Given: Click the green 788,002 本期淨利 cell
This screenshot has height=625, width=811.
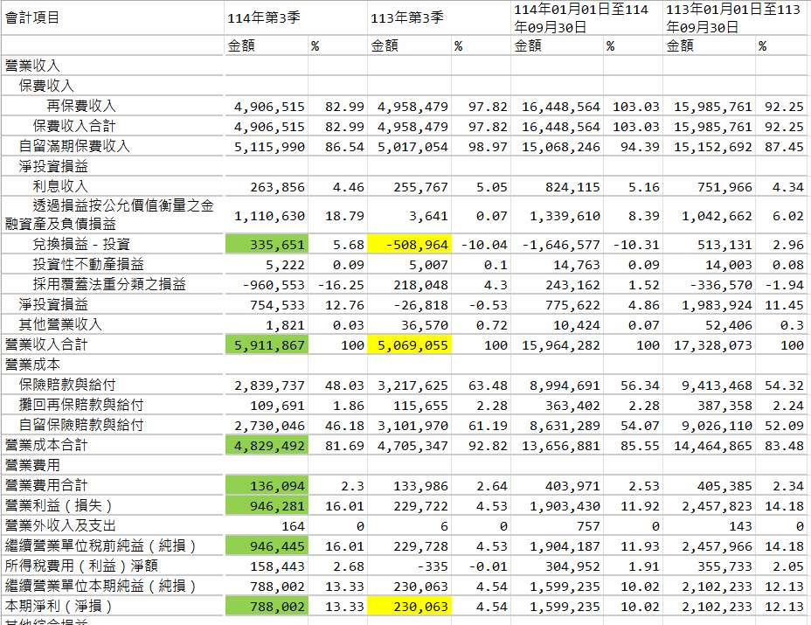Looking at the screenshot, I should 267,606.
